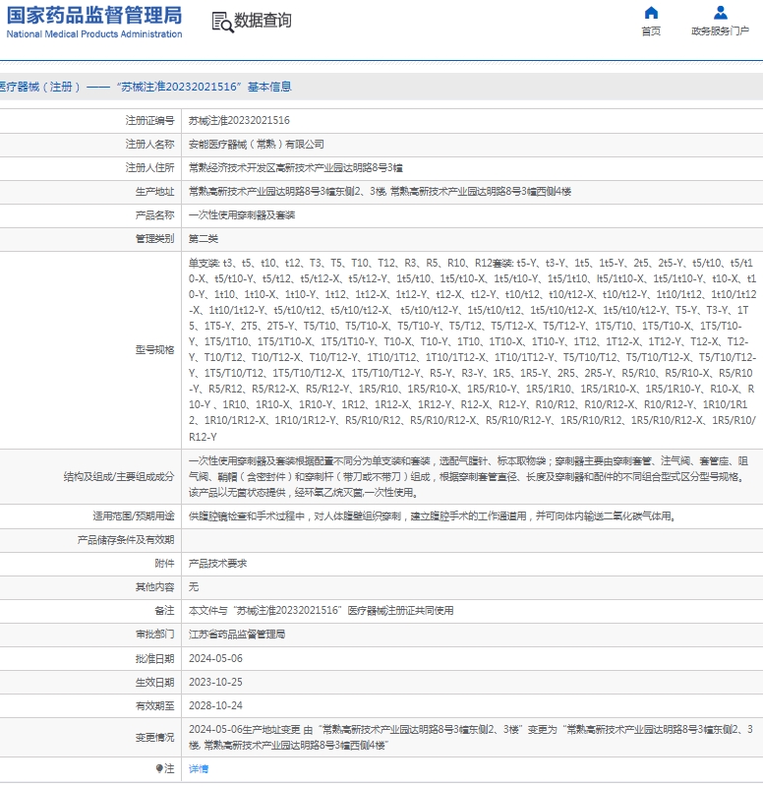Click the structure description paragraph
This screenshot has width=763, height=787.
pyautogui.click(x=469, y=476)
